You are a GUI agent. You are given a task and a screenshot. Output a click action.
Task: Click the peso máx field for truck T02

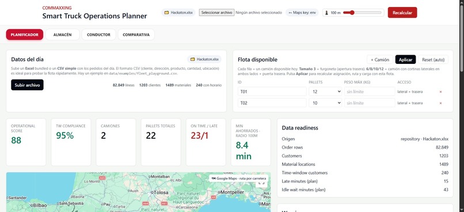click(x=370, y=103)
